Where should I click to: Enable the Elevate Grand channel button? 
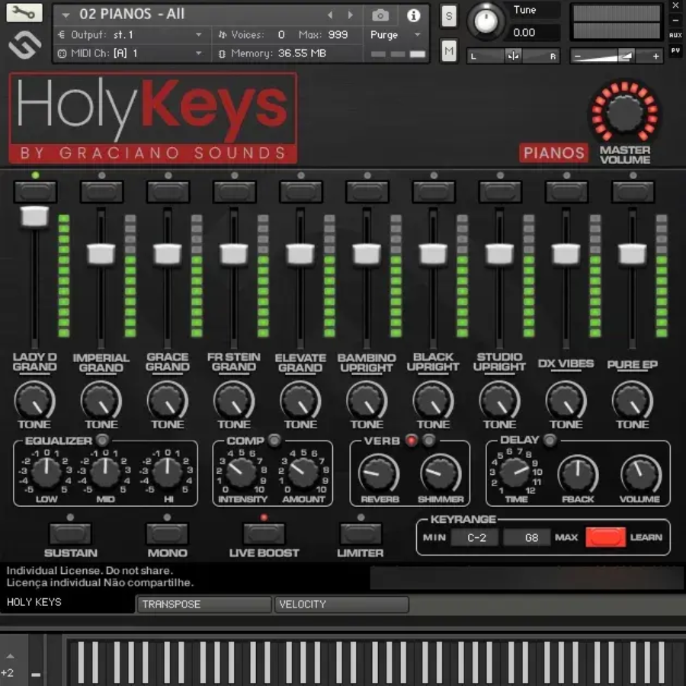click(301, 191)
